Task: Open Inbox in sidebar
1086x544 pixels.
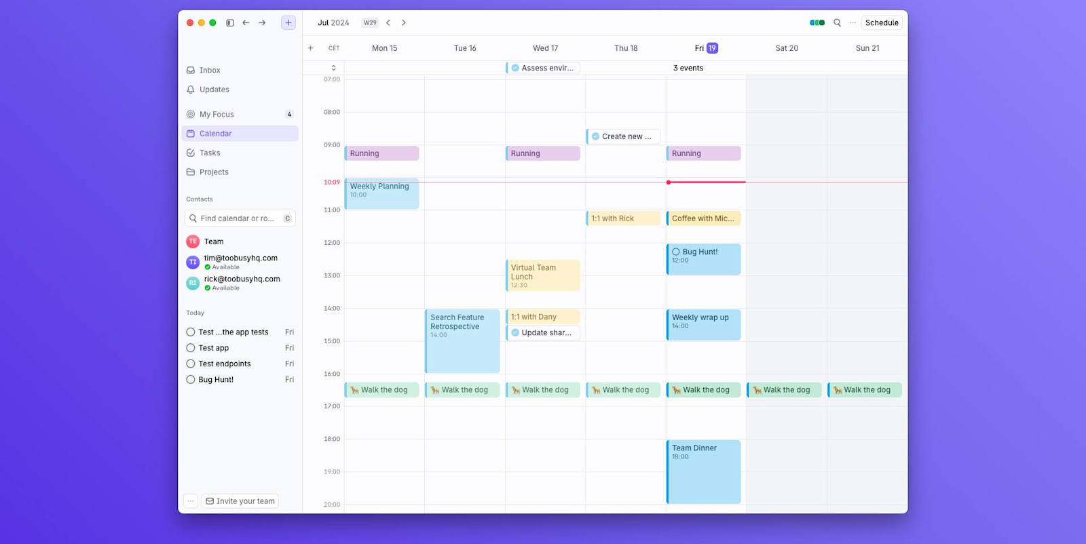Action: coord(240,71)
